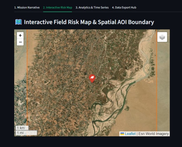Open the map layers control

[x=162, y=37]
